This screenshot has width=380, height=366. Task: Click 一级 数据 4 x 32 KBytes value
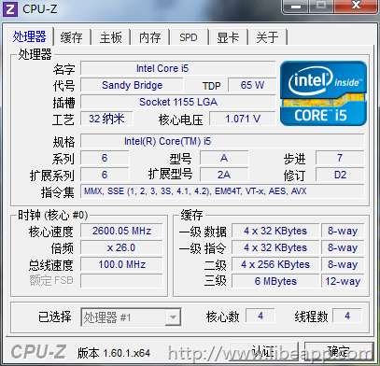(x=275, y=231)
